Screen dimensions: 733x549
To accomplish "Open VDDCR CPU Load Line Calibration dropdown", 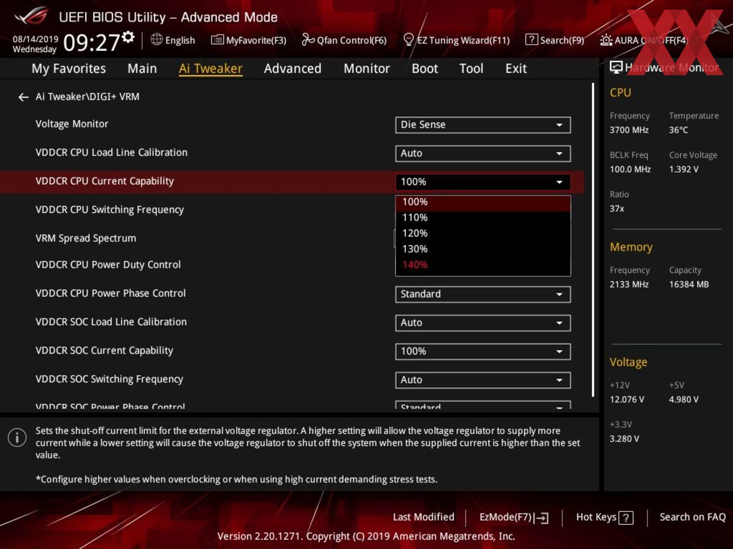I will (483, 153).
